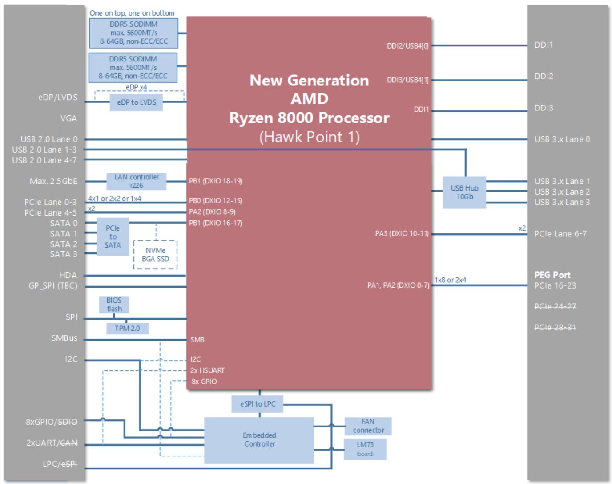Select the eSPI to LPC block
Viewport: 612px width, 484px height.
coord(258,404)
